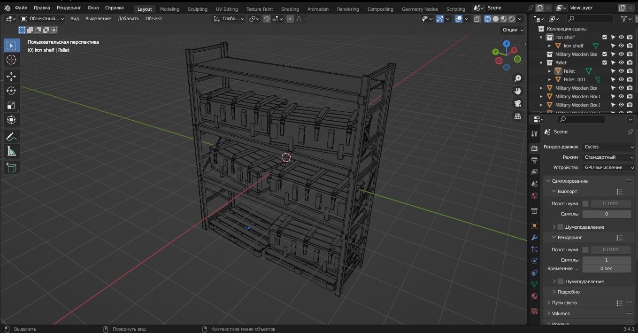Select the Annotate pencil tool
Screen dimensions: 638x333
pos(11,137)
